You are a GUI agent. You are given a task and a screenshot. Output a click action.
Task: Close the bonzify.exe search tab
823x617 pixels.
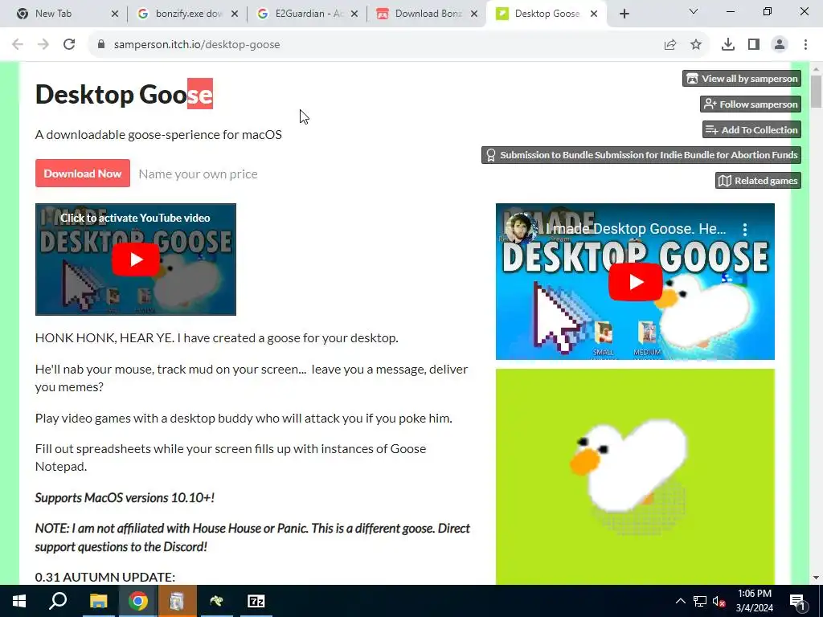235,14
